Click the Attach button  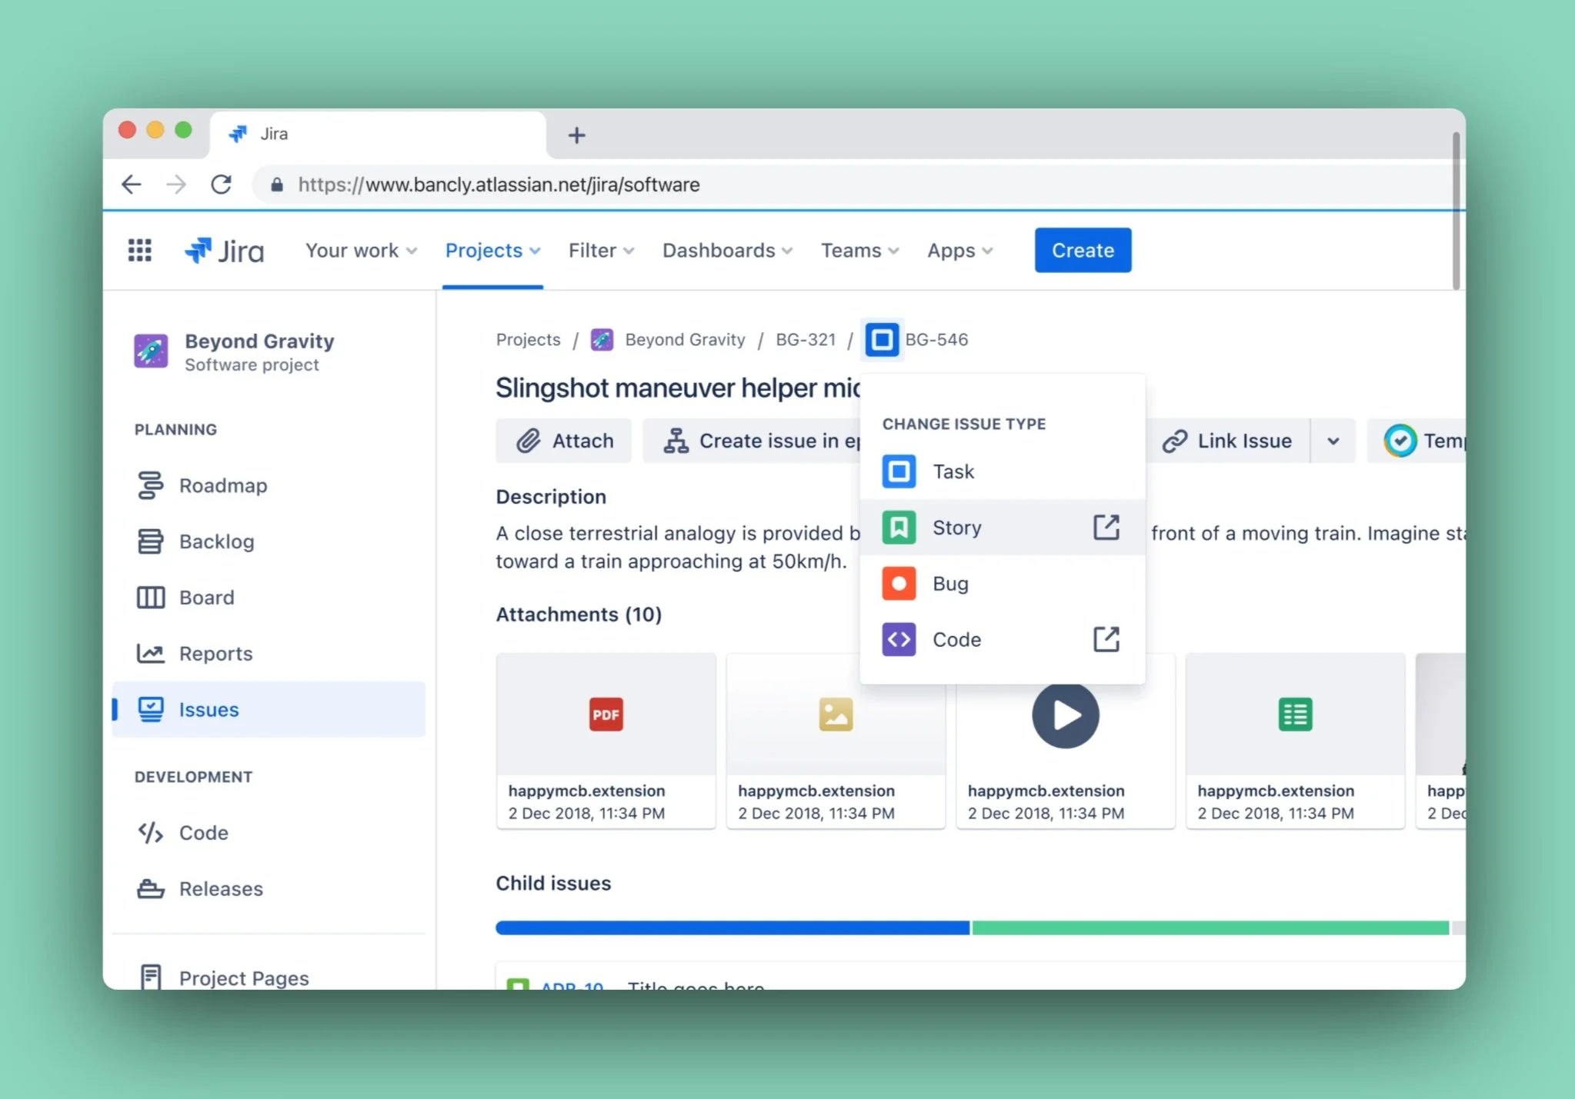pyautogui.click(x=564, y=441)
